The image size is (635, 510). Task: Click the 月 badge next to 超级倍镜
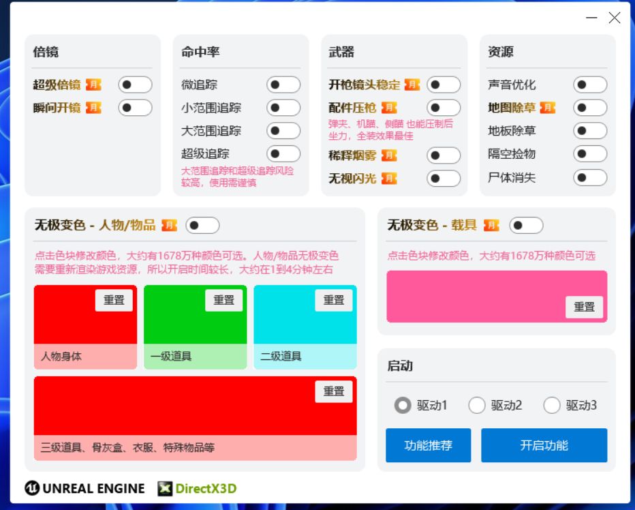pyautogui.click(x=93, y=85)
